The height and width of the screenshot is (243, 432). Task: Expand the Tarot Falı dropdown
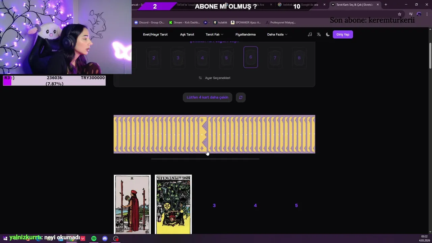point(214,34)
